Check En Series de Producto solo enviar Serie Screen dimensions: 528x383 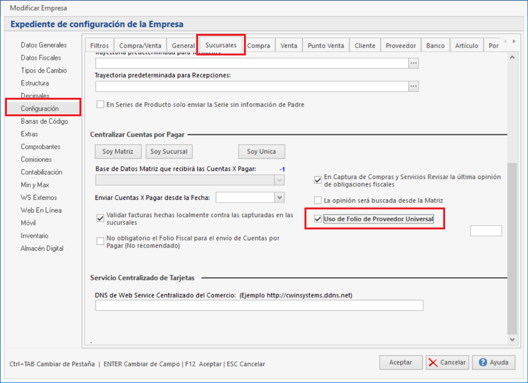click(x=101, y=104)
